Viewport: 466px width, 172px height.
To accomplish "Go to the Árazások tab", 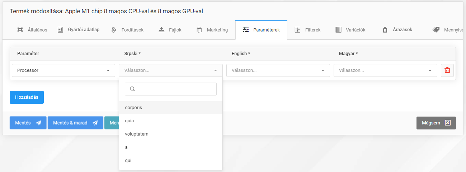I will (x=397, y=30).
